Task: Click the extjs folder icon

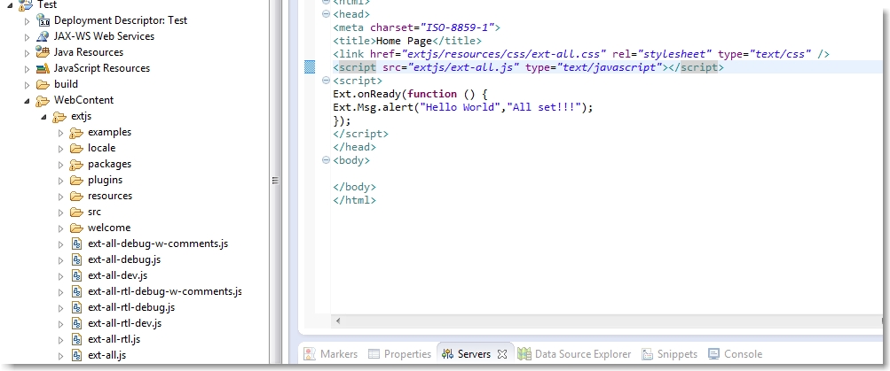Action: [x=59, y=117]
